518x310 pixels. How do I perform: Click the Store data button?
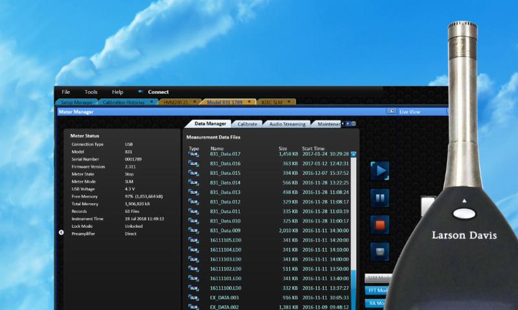380,252
